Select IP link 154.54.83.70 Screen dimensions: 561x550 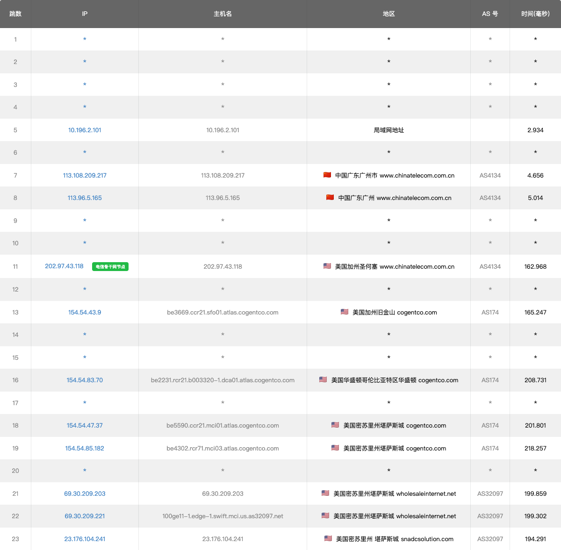coord(85,380)
